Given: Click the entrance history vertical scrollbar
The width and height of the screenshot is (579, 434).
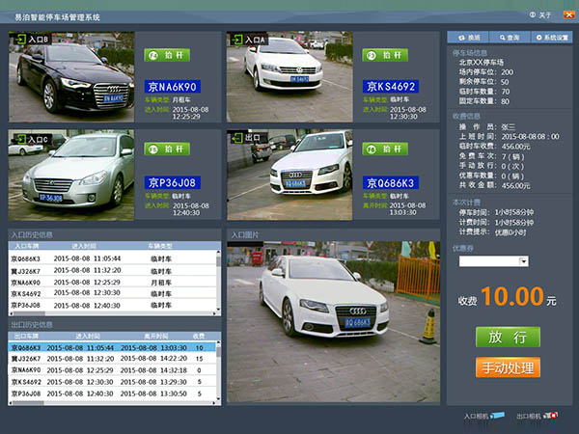Looking at the screenshot, I should 218,281.
